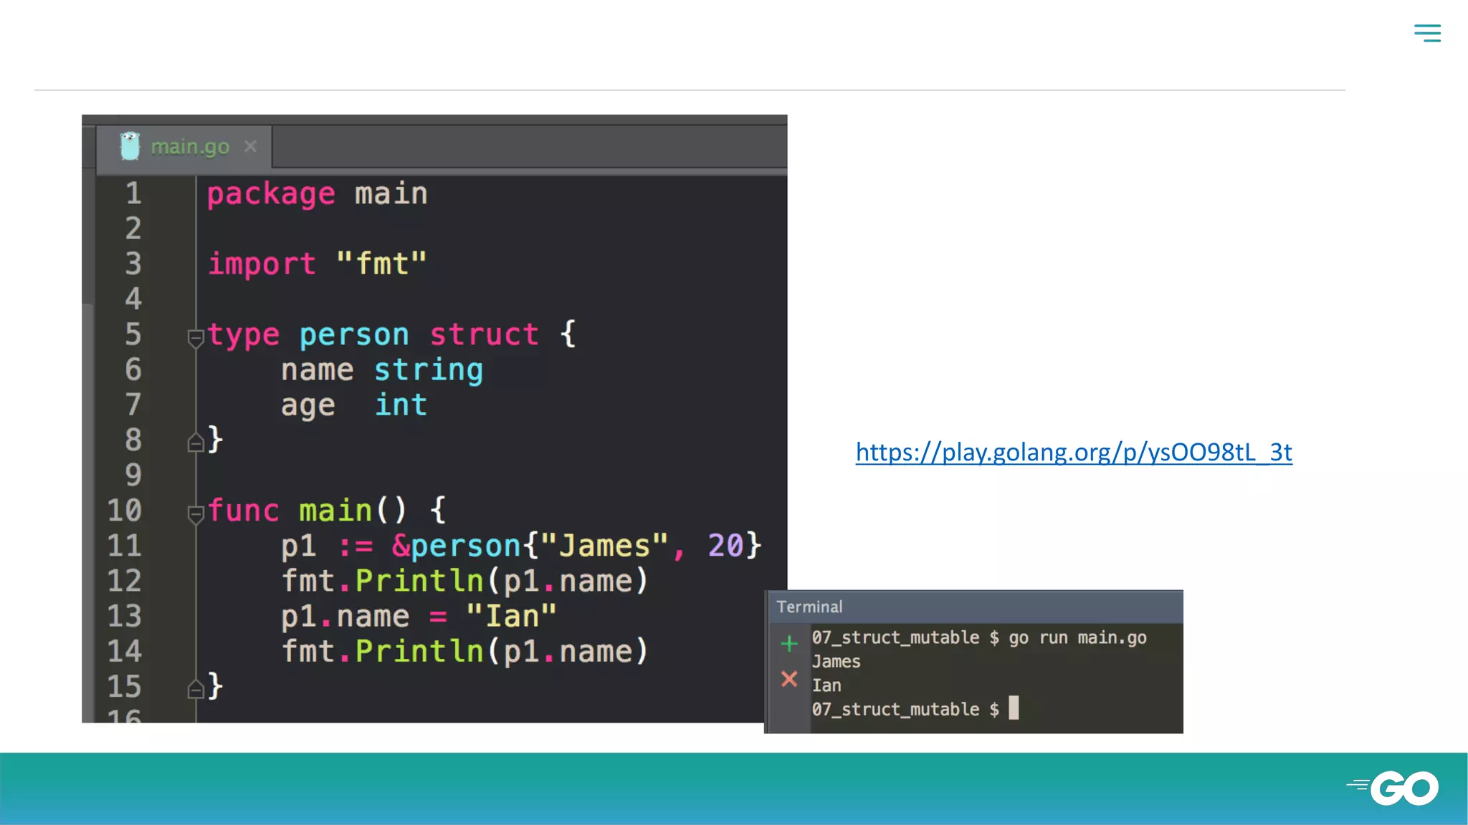Collapse the func main fold marker
This screenshot has width=1468, height=825.
coord(195,514)
